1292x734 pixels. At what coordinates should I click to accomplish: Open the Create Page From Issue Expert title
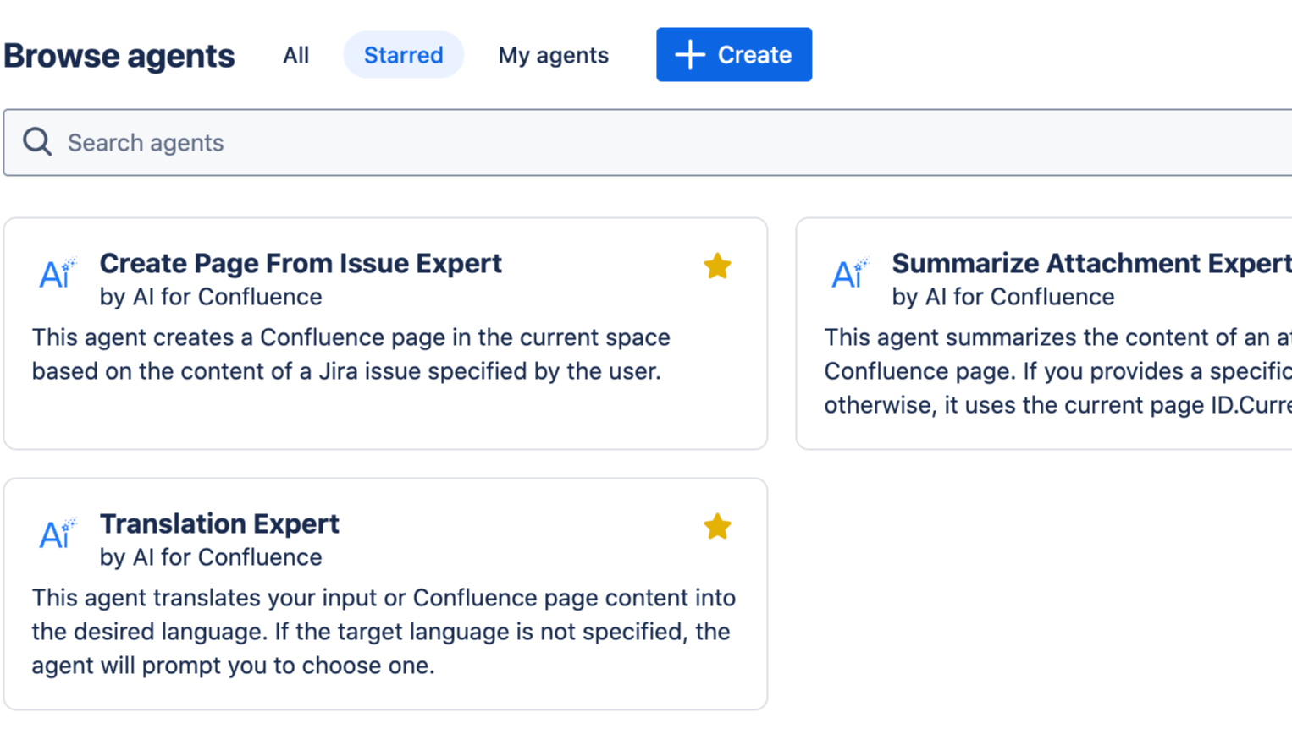coord(301,263)
